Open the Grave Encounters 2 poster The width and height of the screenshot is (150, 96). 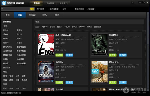pos(99,44)
